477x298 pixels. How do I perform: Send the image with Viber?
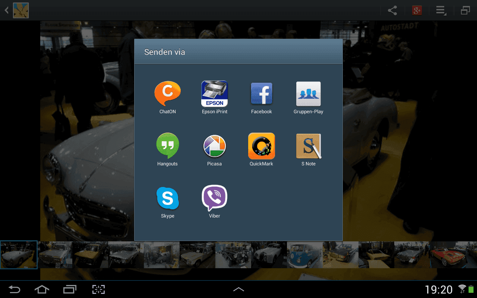(214, 202)
